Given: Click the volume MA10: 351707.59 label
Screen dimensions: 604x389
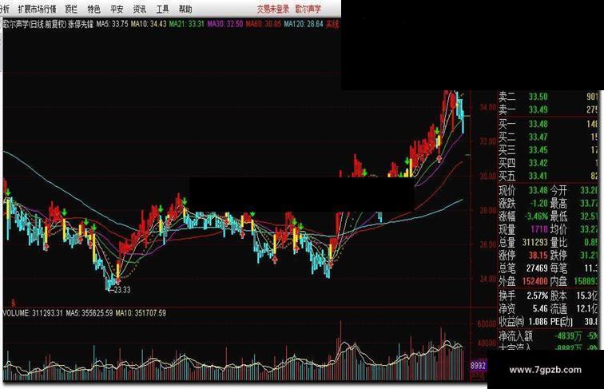Looking at the screenshot, I should point(141,313).
